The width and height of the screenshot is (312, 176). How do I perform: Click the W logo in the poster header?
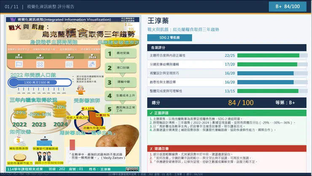coord(13,19)
